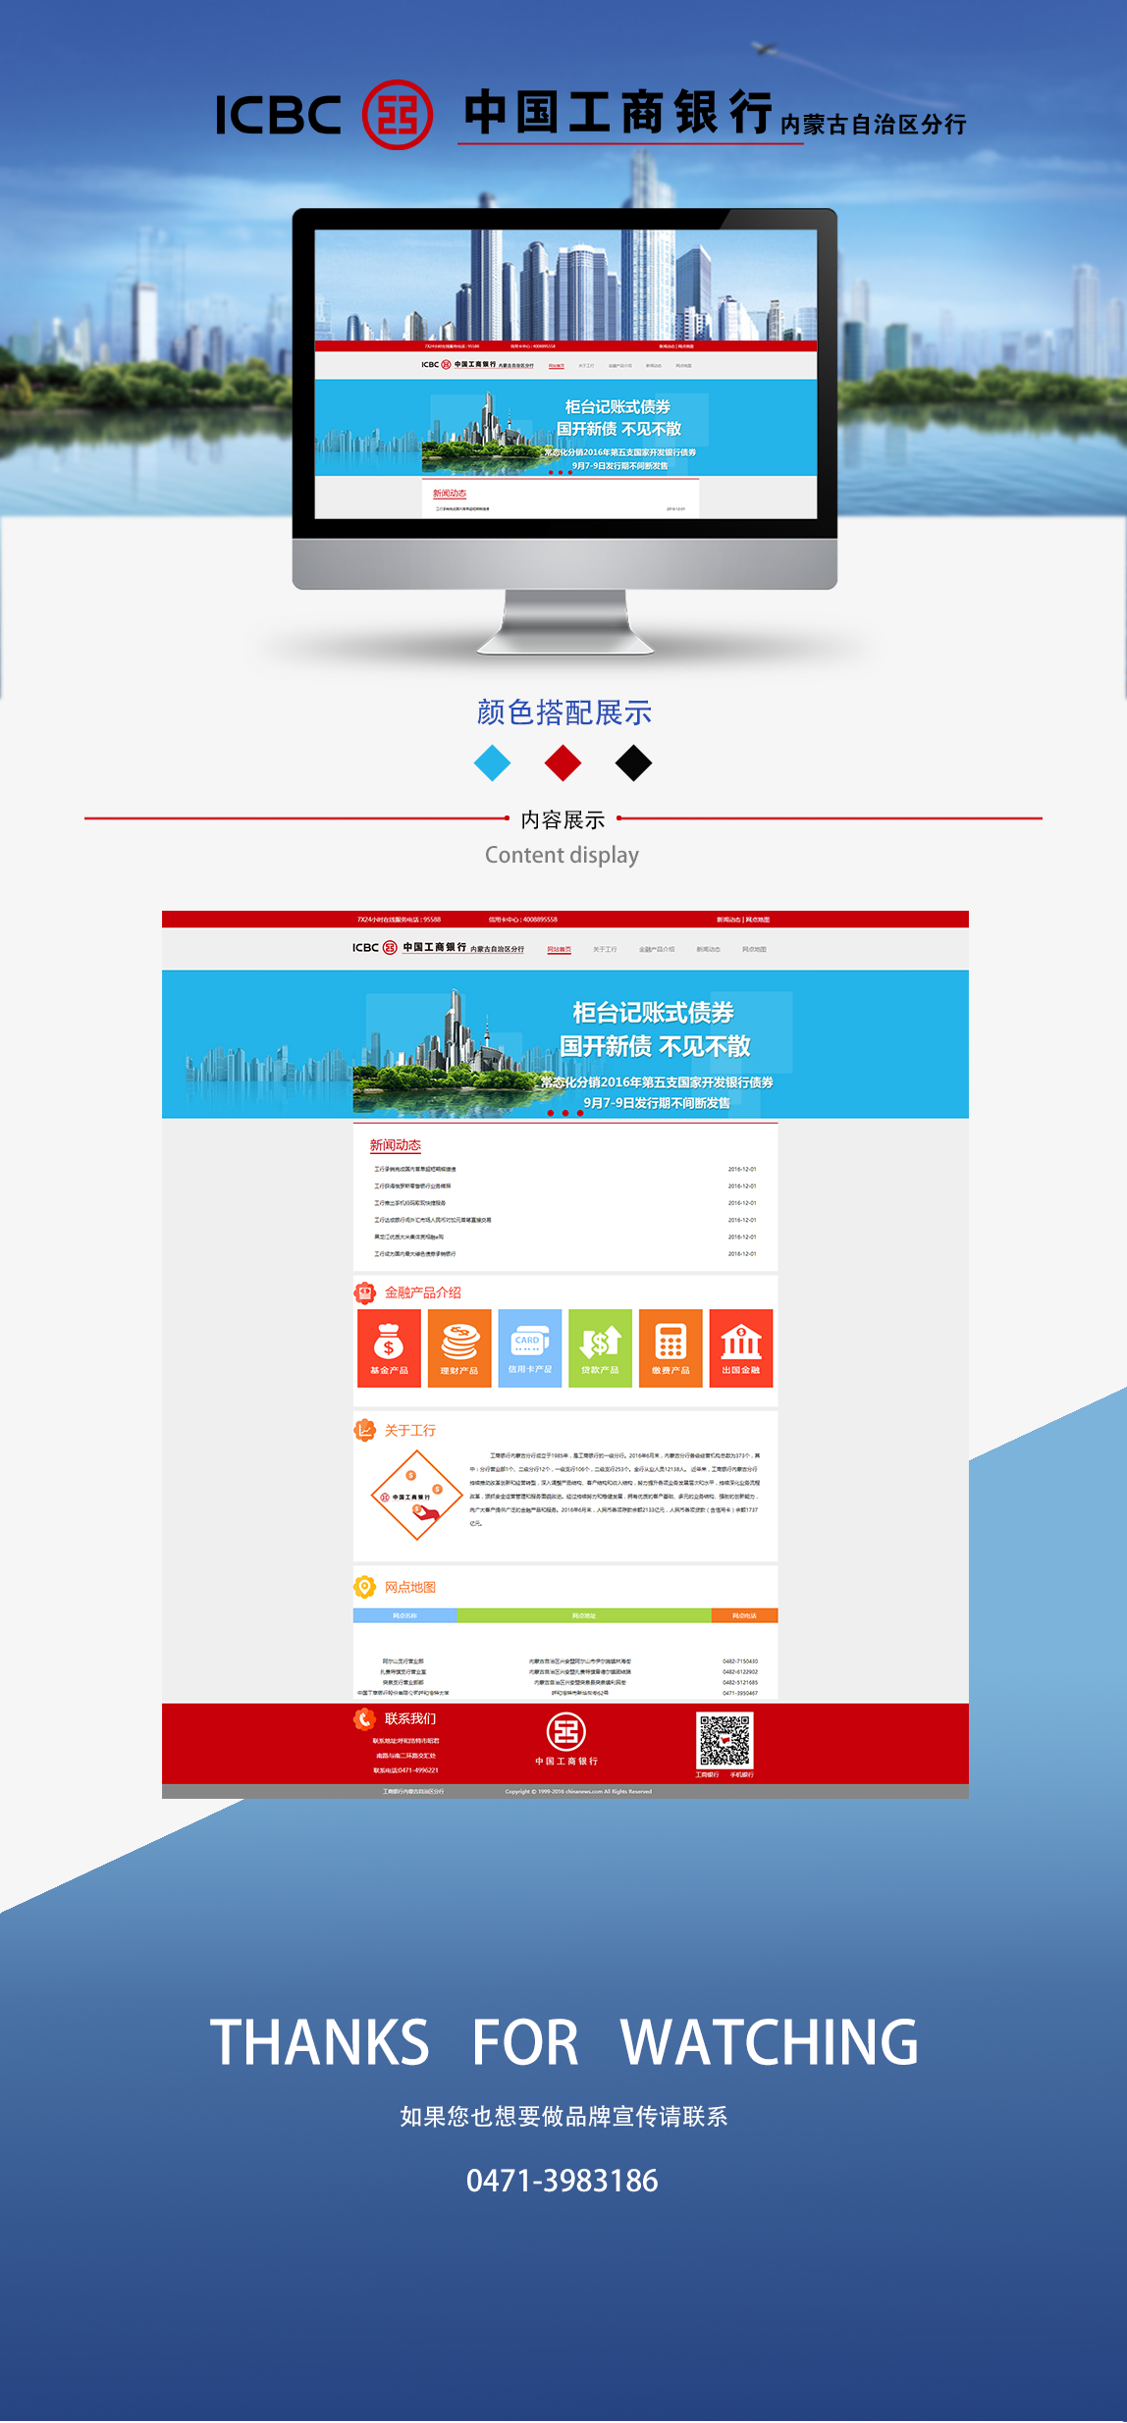Choose the 缴费产品 payment calculator tile

(671, 1347)
